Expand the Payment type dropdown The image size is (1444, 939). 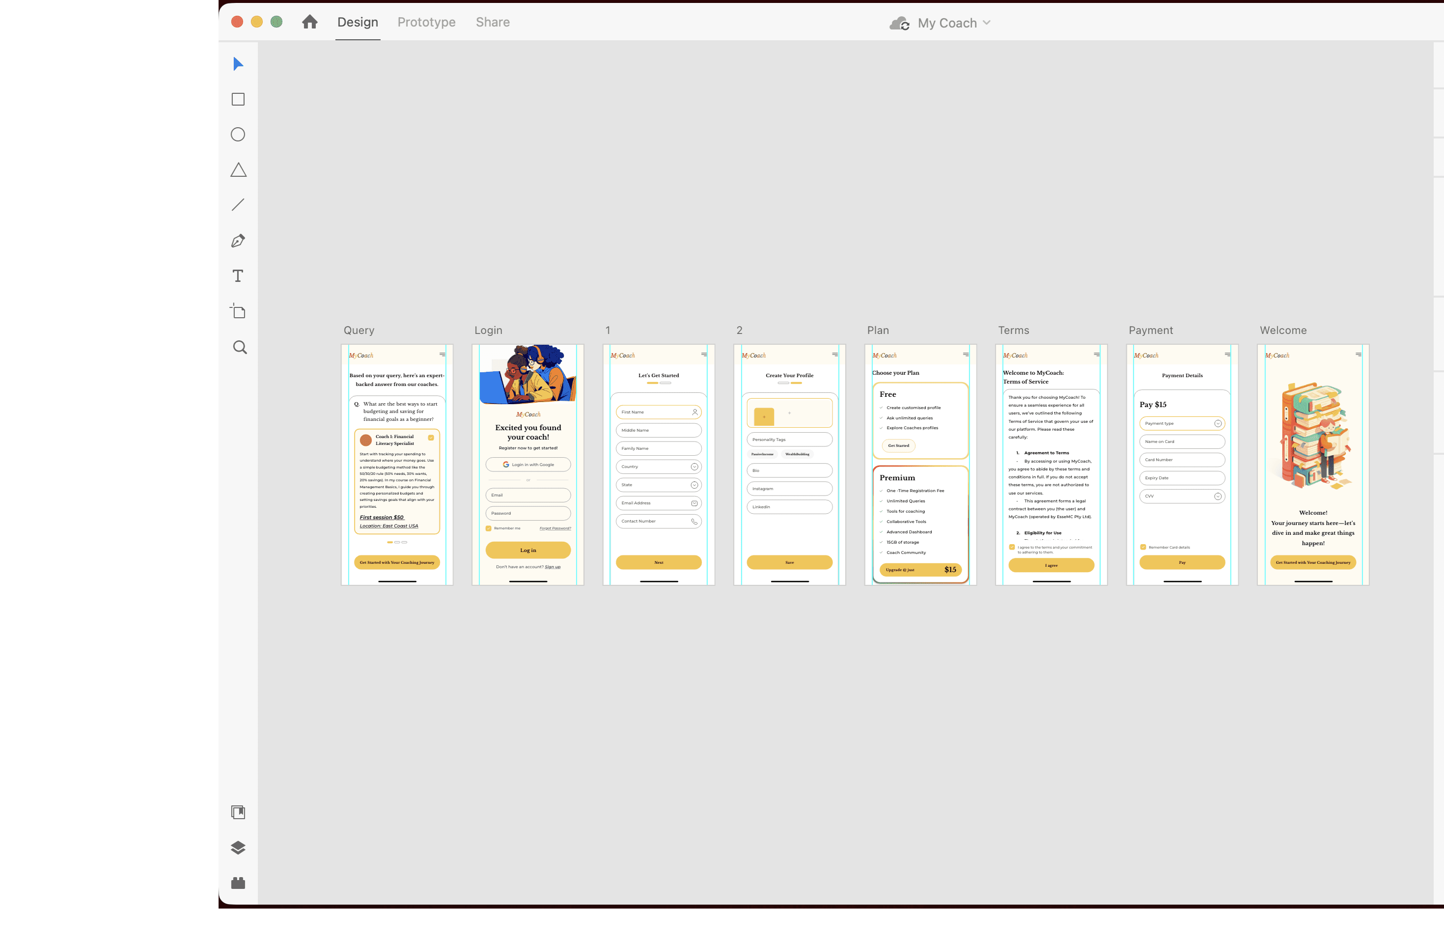(x=1217, y=423)
